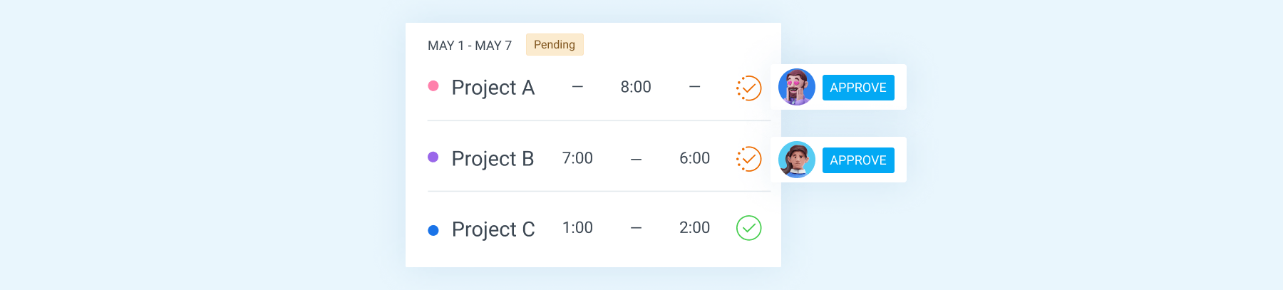Click the pending approval icon for Project B
Image resolution: width=1283 pixels, height=290 pixels.
748,159
